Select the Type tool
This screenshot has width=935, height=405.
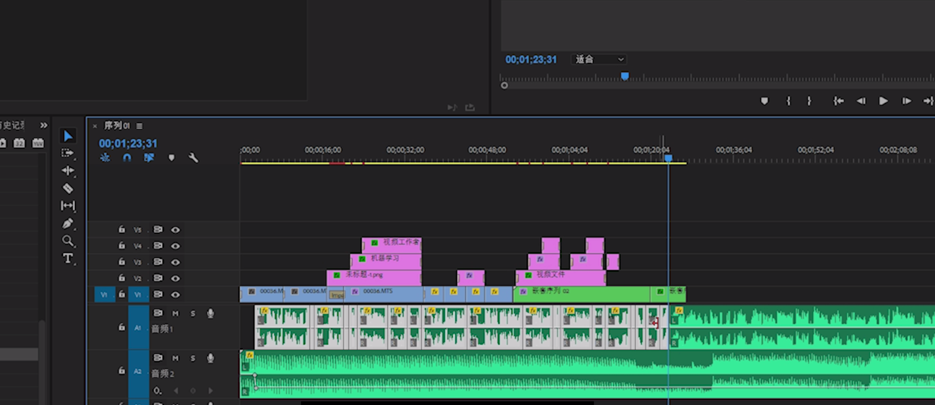[68, 258]
